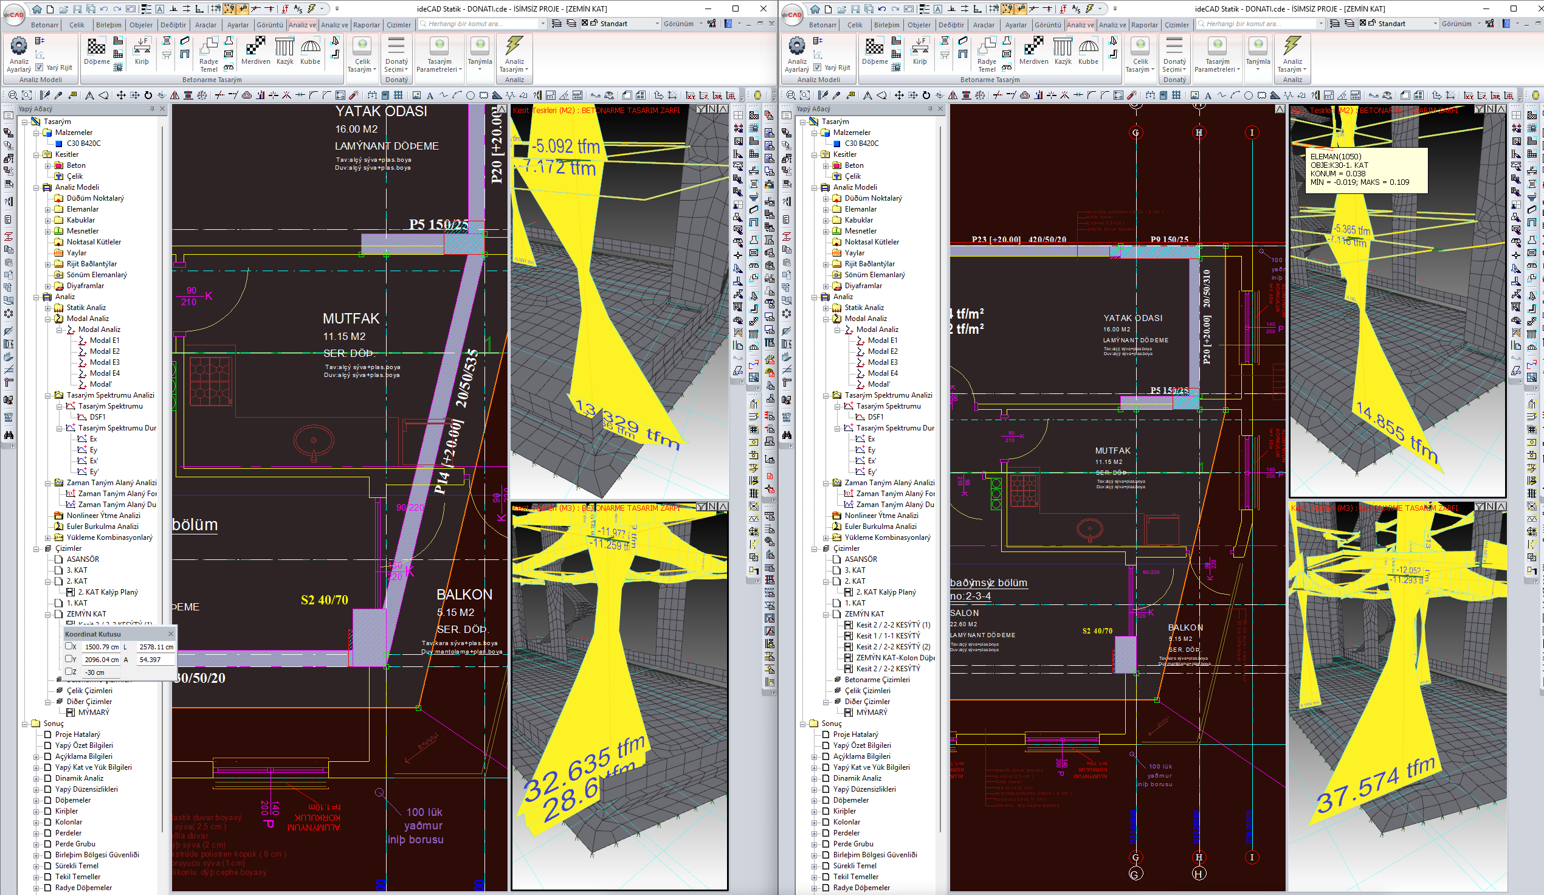The image size is (1544, 895).
Task: Select the Kiriş beam tool in left window
Action: tap(142, 50)
